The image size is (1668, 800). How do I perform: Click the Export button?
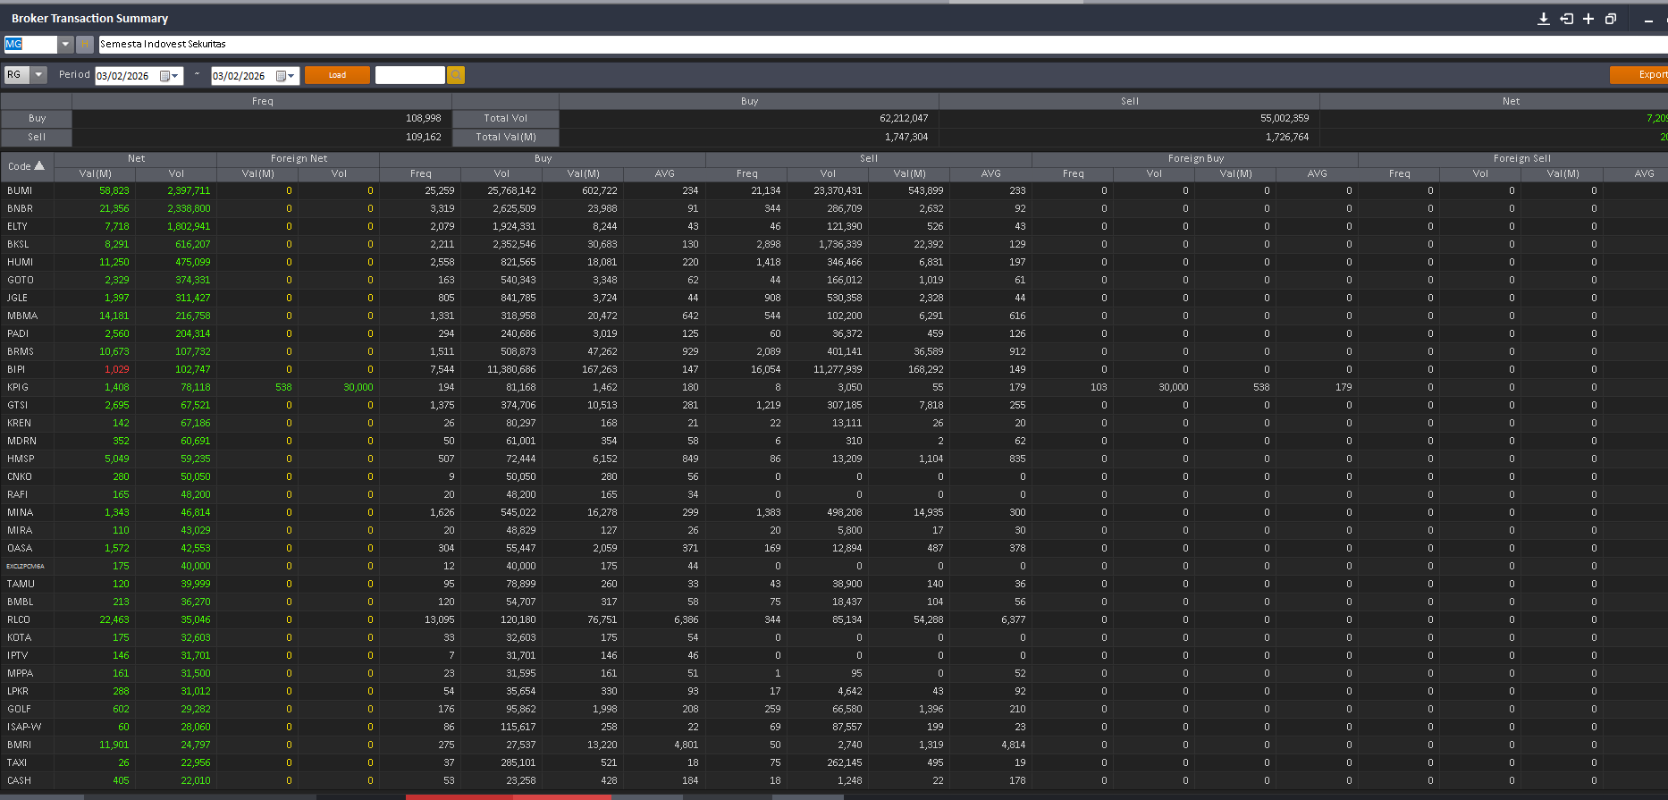pos(1641,75)
